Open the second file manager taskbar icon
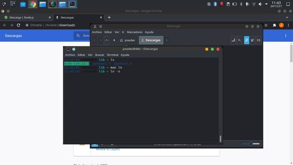Viewport: 293px width, 165px height. point(62,4)
